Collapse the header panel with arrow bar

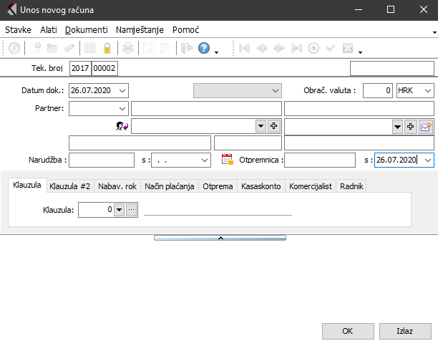pyautogui.click(x=220, y=237)
